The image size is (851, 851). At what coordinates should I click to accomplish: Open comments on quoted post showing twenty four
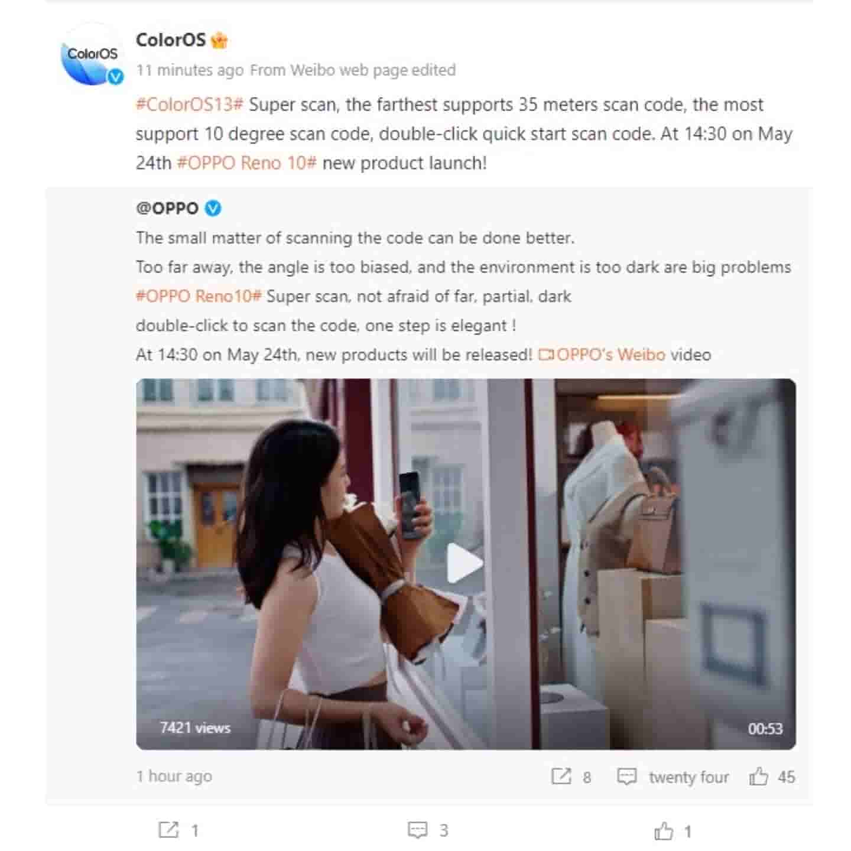(x=673, y=777)
